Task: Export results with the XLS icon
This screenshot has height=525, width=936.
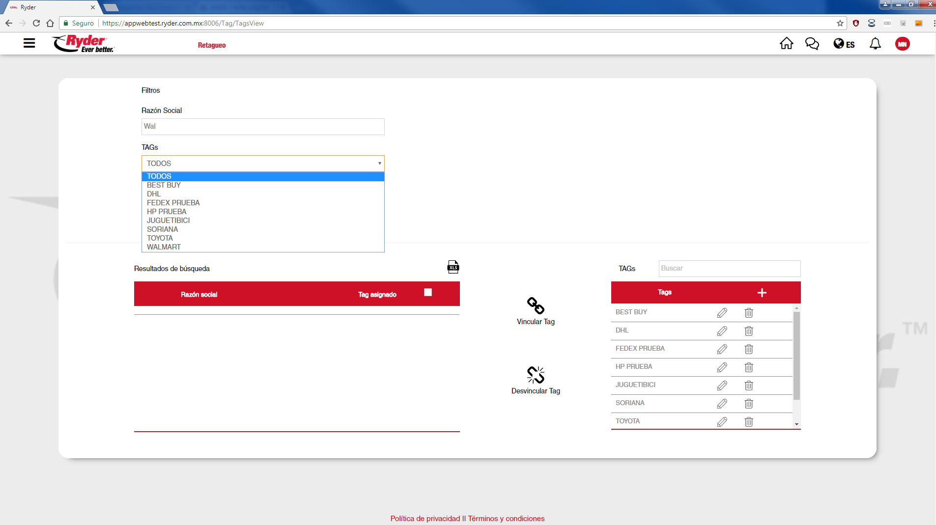Action: pyautogui.click(x=453, y=267)
